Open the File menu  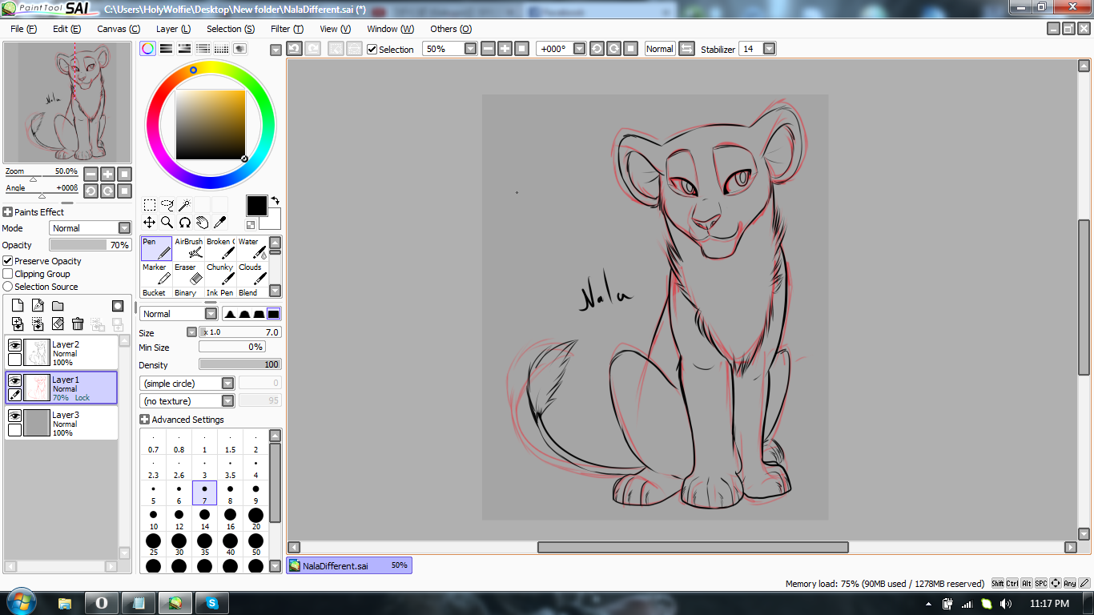click(x=24, y=29)
